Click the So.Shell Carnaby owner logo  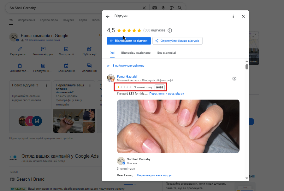click(121, 161)
